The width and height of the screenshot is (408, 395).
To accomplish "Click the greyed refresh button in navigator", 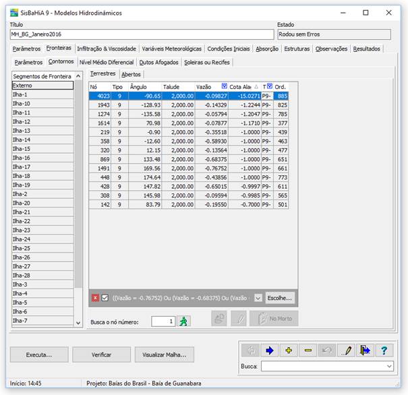I will [x=251, y=351].
